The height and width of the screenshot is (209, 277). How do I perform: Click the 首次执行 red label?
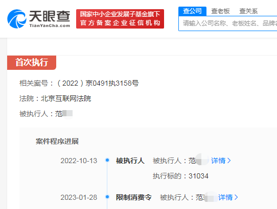tap(32, 63)
